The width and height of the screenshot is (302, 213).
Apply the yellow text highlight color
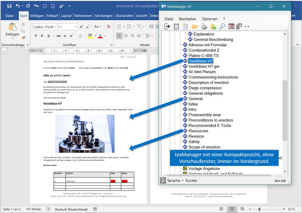[x=90, y=36]
